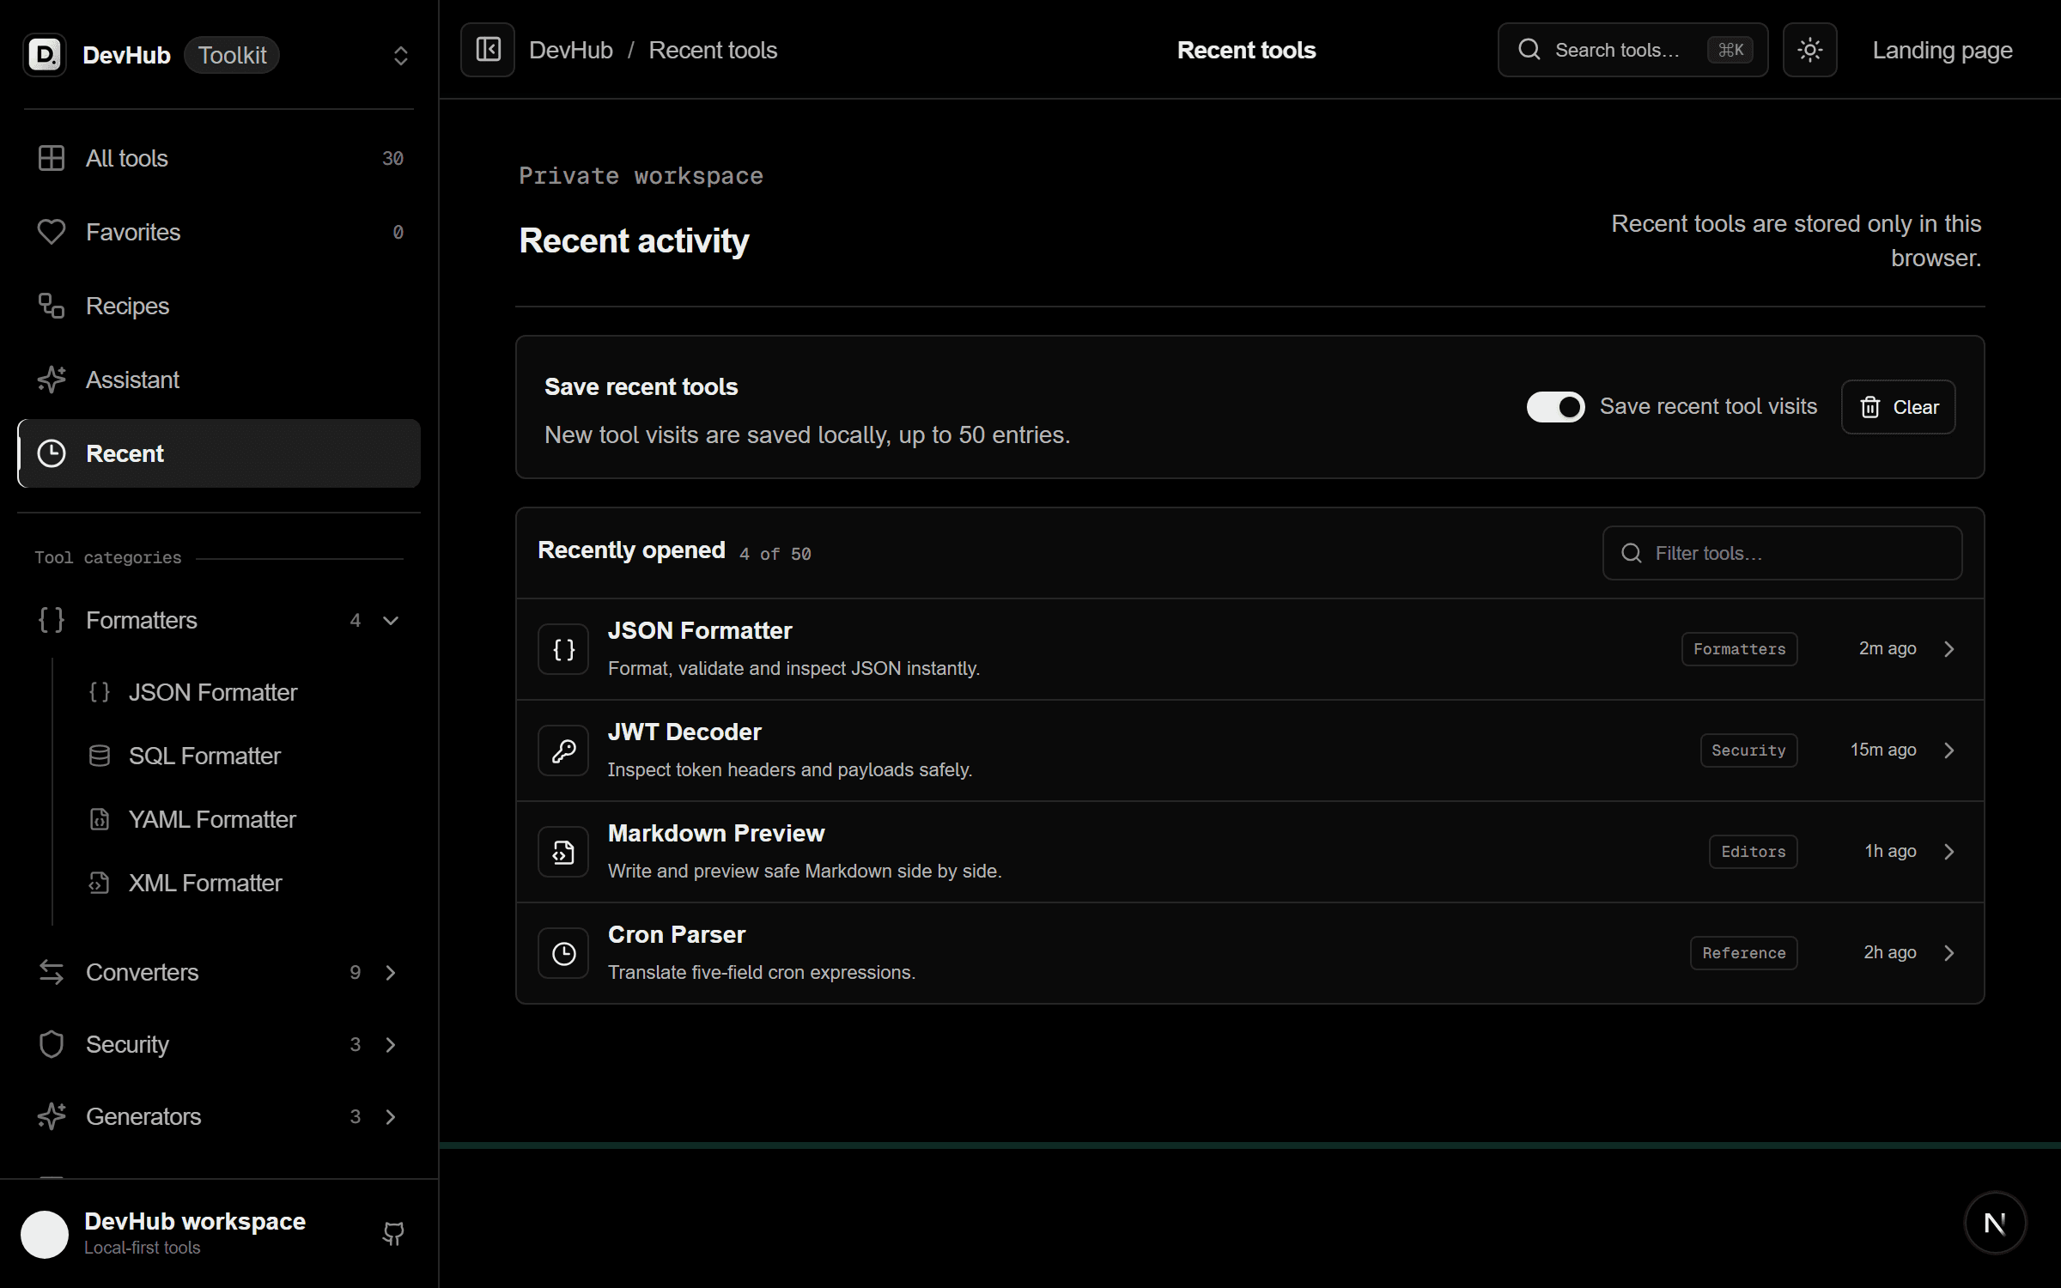The width and height of the screenshot is (2061, 1288).
Task: Click the DevHub logo icon
Action: point(45,55)
